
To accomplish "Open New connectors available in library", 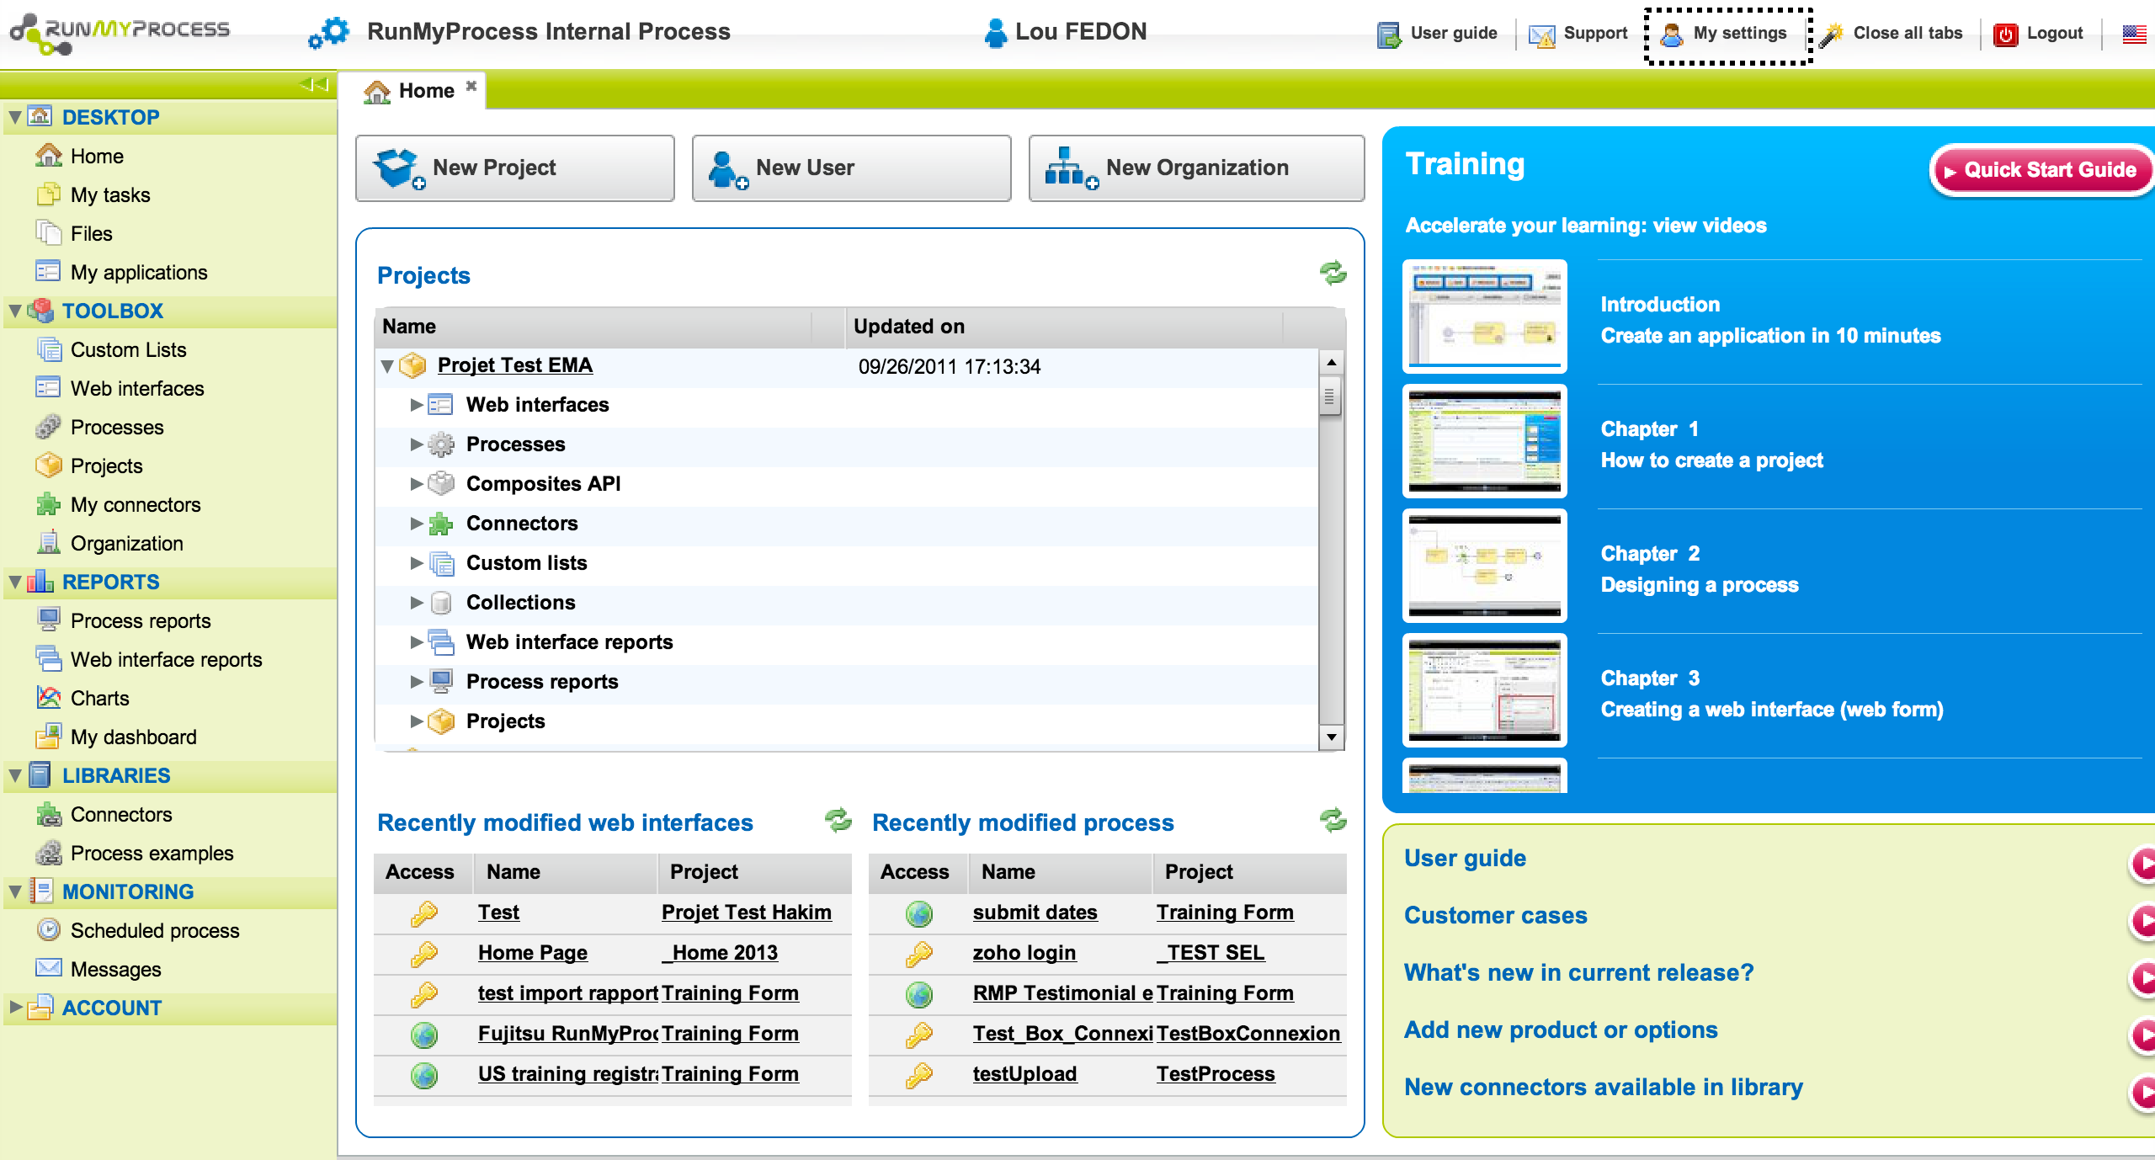I will [1603, 1087].
